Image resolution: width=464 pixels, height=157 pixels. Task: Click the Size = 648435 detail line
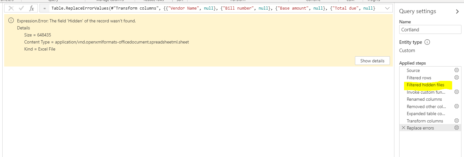click(x=38, y=35)
